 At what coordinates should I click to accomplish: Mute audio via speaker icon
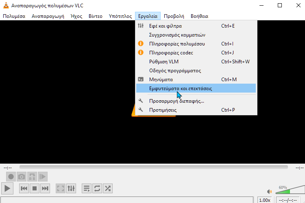click(x=269, y=192)
